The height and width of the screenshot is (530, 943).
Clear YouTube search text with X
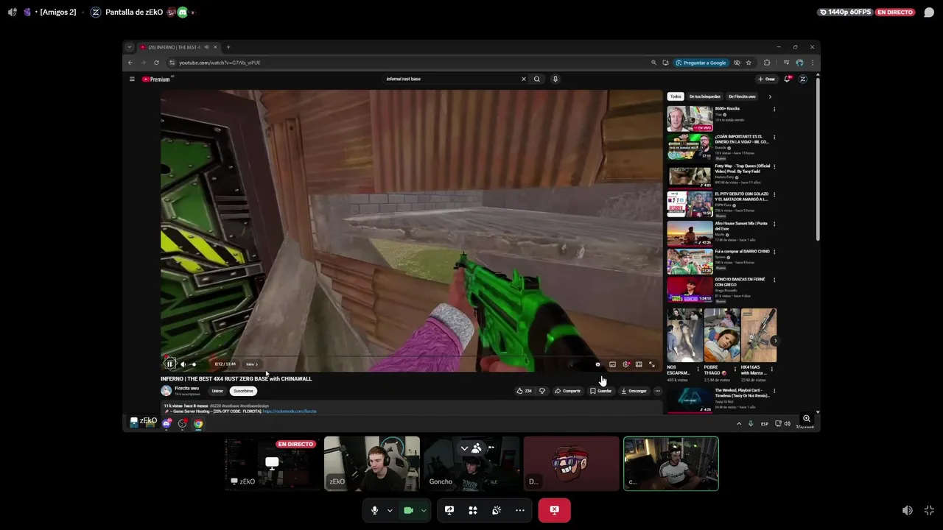click(x=524, y=79)
